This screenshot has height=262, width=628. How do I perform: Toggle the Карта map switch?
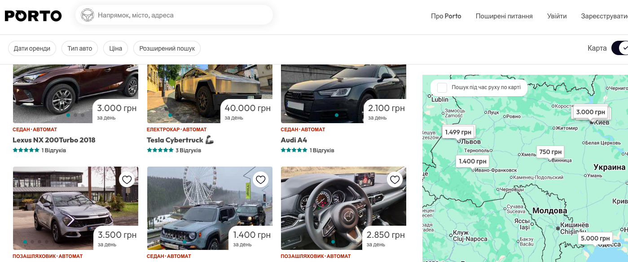click(620, 48)
